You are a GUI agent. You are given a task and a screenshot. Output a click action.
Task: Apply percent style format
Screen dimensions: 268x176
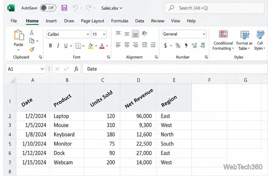(x=178, y=45)
